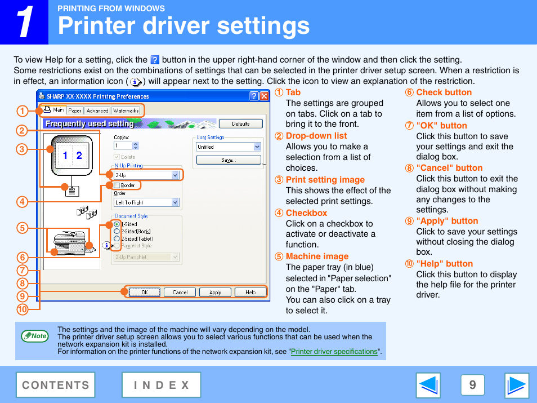Toggle the Collate checkbox
This screenshot has width=537, height=403.
[117, 157]
